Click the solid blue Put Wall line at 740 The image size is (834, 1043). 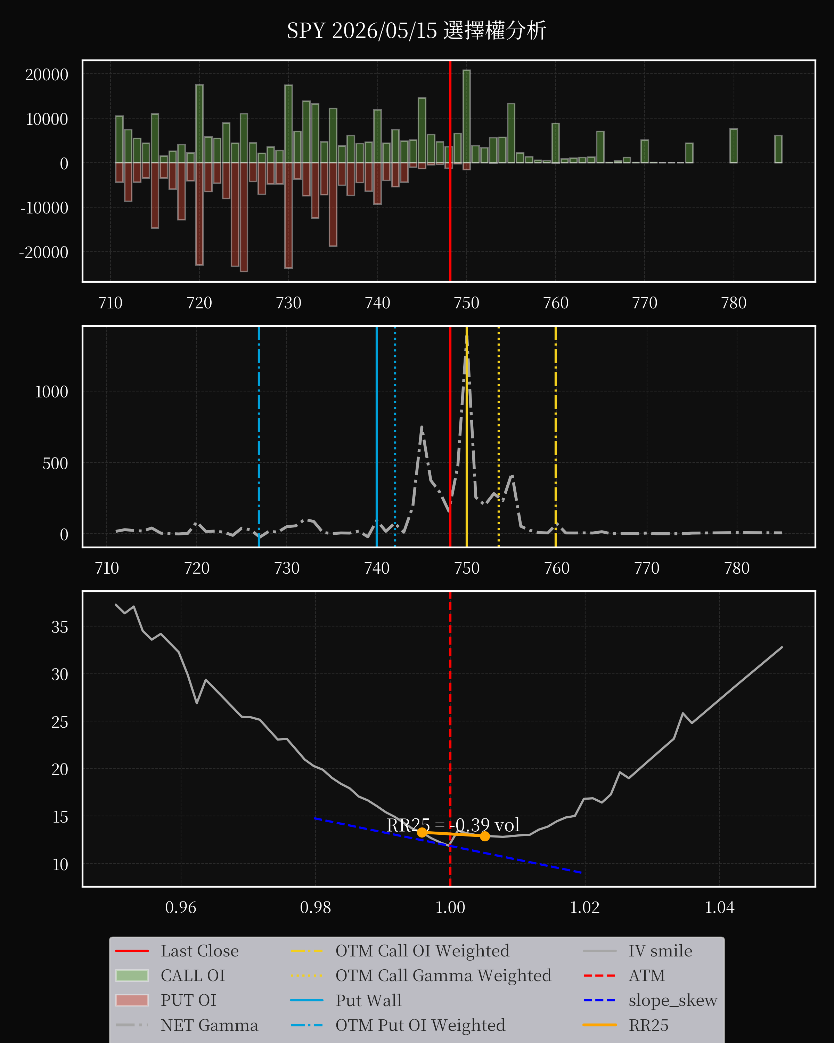click(x=377, y=436)
